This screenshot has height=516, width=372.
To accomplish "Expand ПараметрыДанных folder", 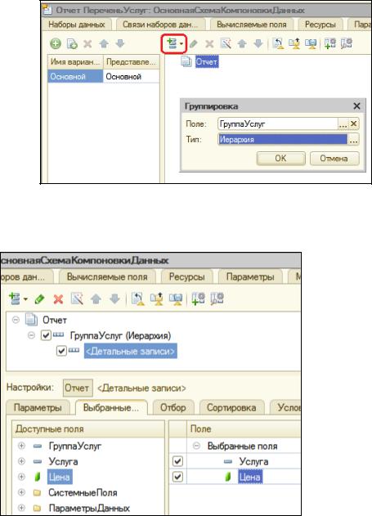I will click(x=21, y=508).
